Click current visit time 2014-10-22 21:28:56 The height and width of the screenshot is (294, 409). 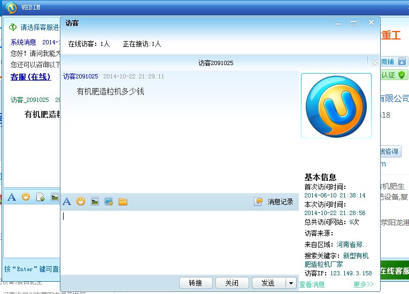click(335, 213)
